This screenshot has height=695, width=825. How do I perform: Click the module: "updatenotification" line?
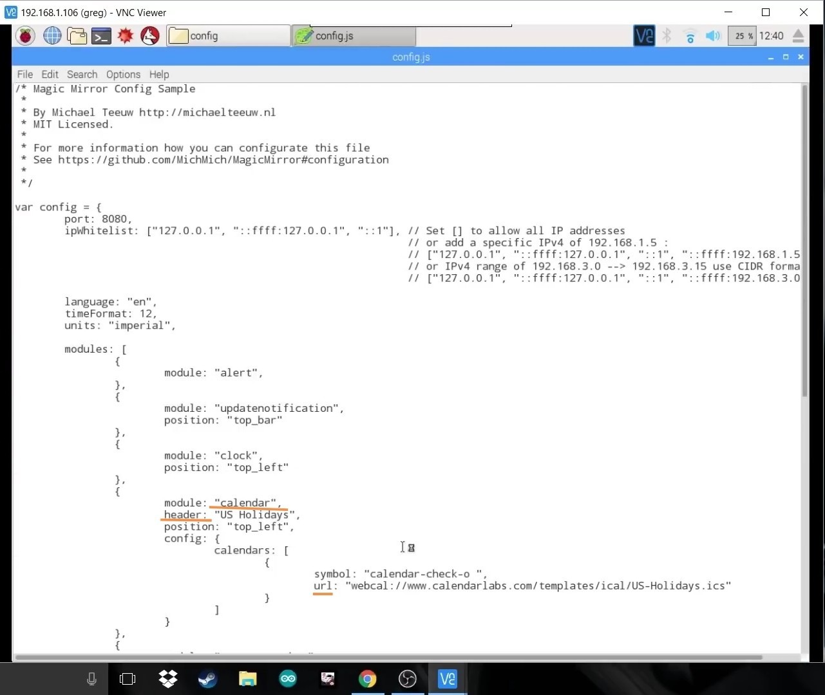point(254,408)
